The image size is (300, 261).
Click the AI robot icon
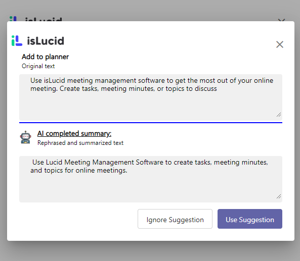coord(25,137)
